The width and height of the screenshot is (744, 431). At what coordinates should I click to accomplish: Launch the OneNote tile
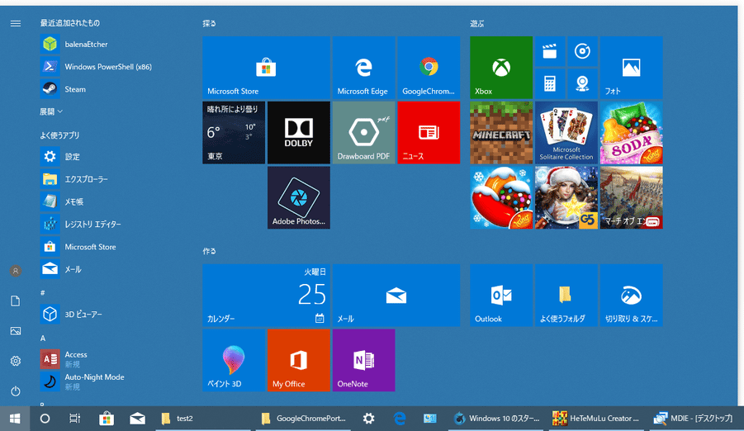(363, 360)
